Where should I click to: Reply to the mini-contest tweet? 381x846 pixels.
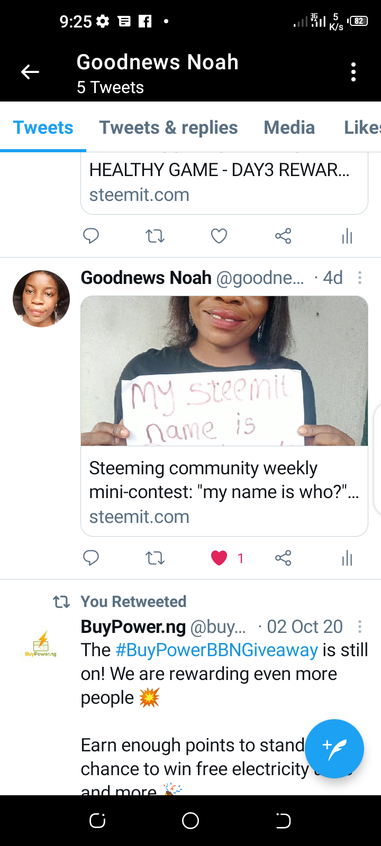click(x=91, y=558)
